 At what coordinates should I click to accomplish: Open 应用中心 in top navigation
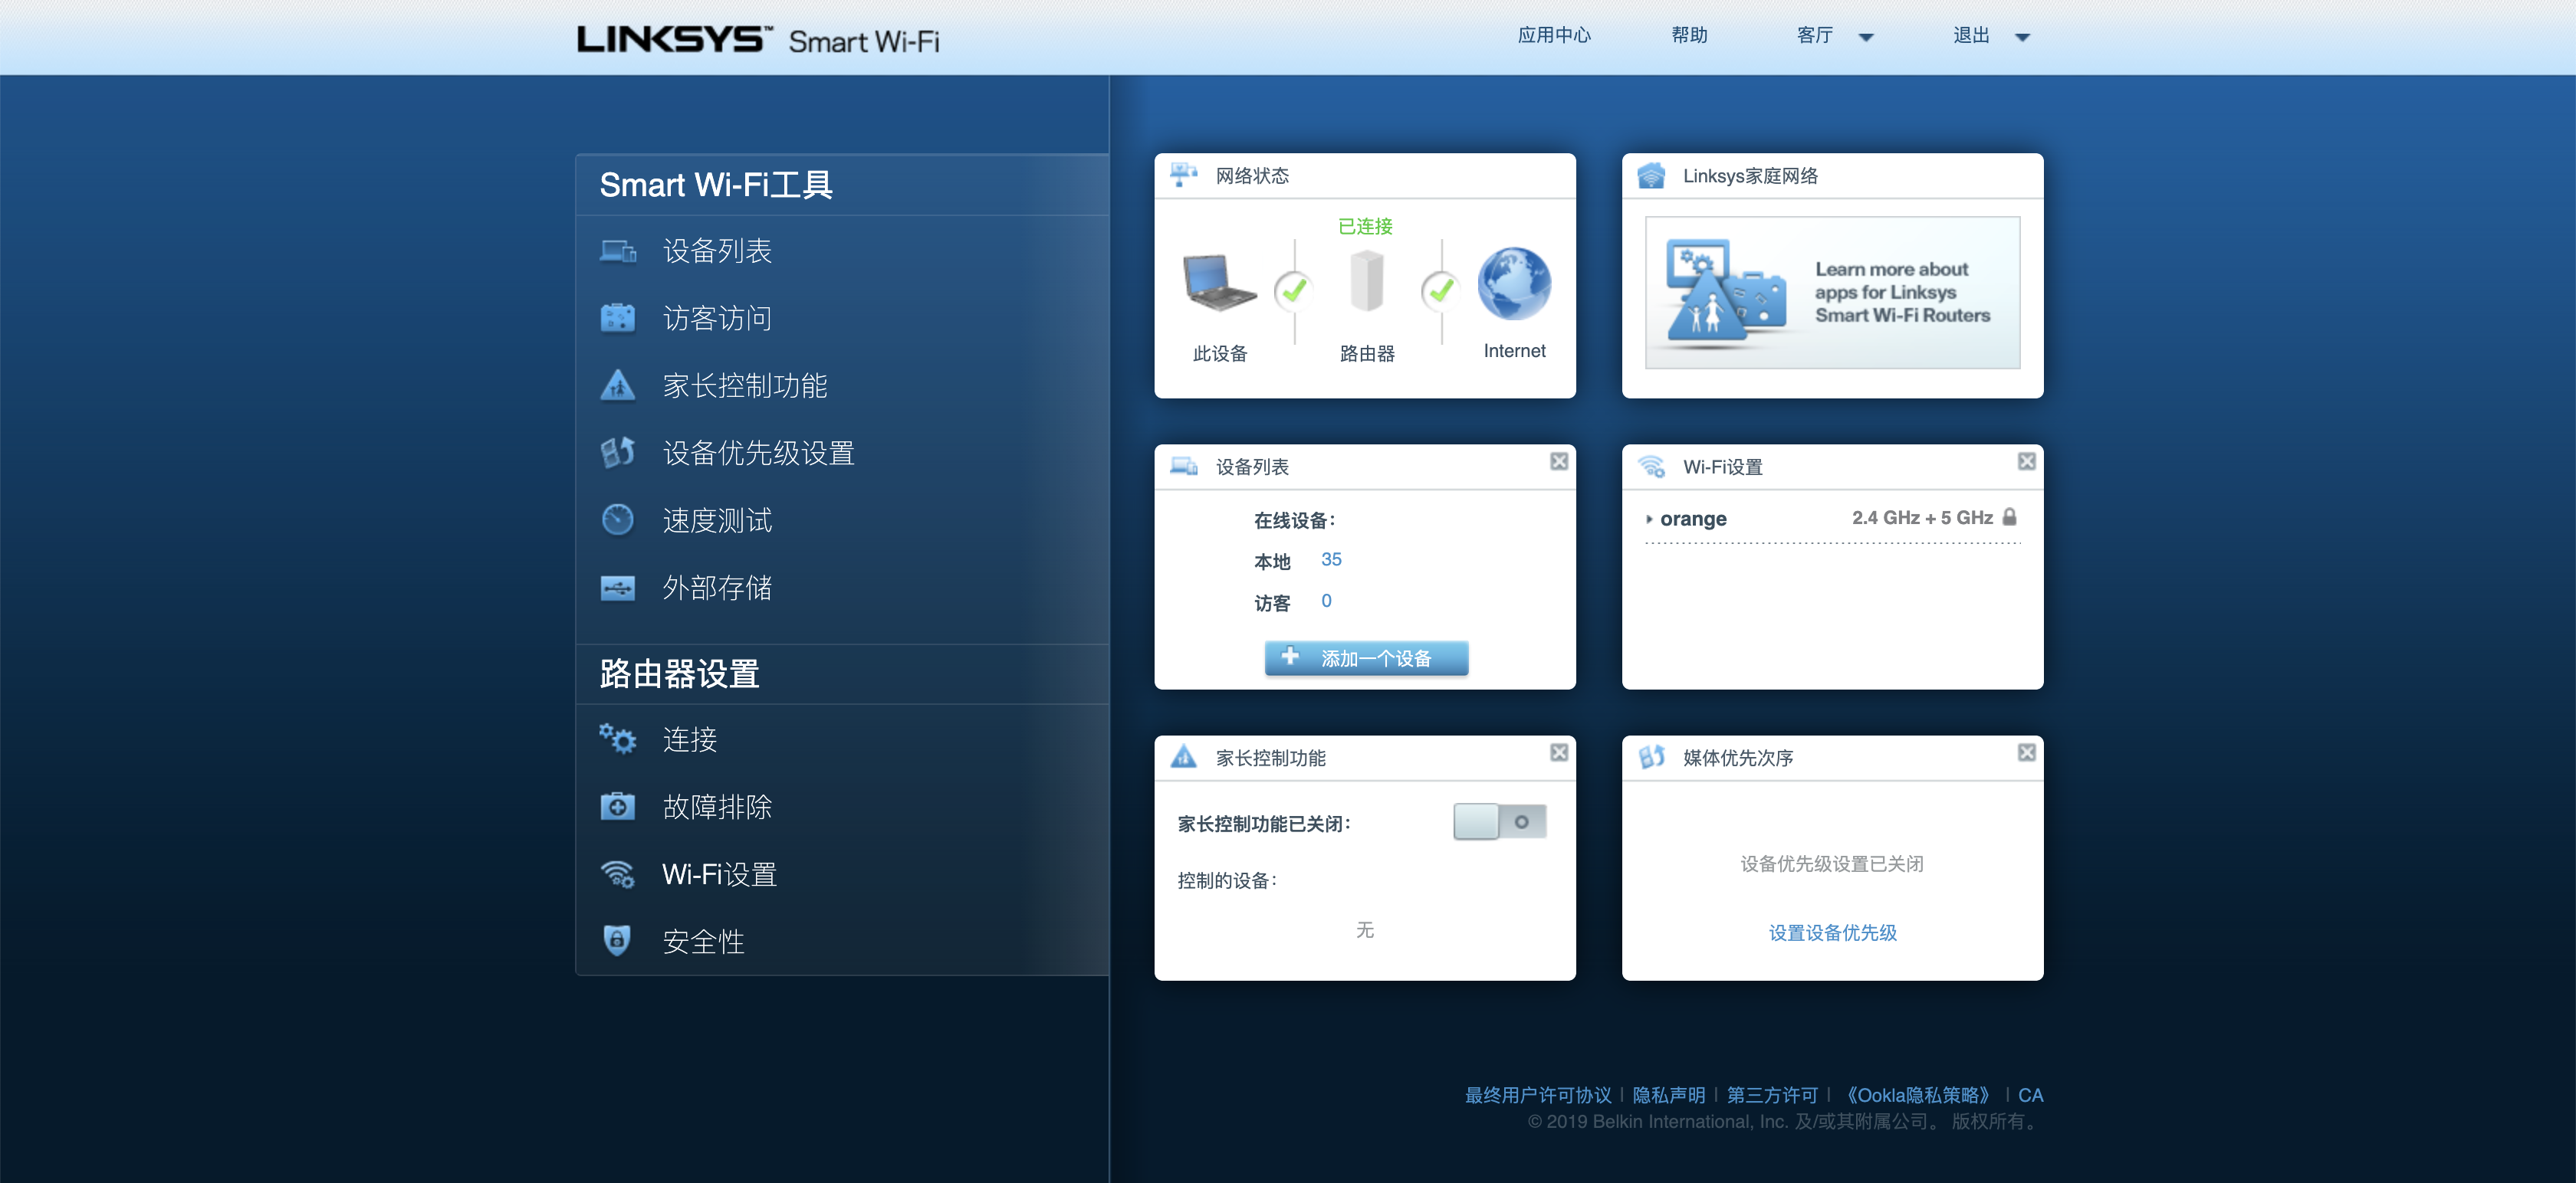[x=1553, y=36]
